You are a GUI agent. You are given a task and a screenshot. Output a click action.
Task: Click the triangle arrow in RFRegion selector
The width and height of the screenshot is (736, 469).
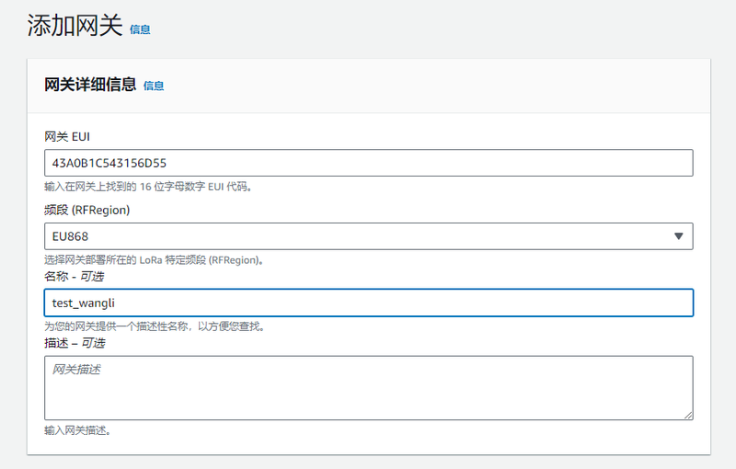[x=679, y=236]
